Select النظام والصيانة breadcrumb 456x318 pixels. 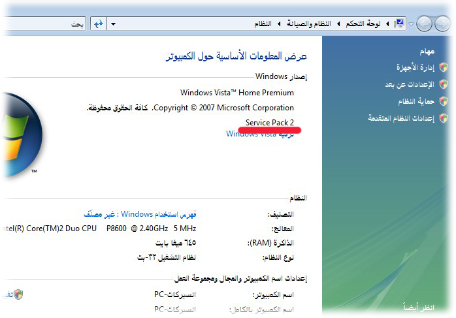click(x=309, y=24)
